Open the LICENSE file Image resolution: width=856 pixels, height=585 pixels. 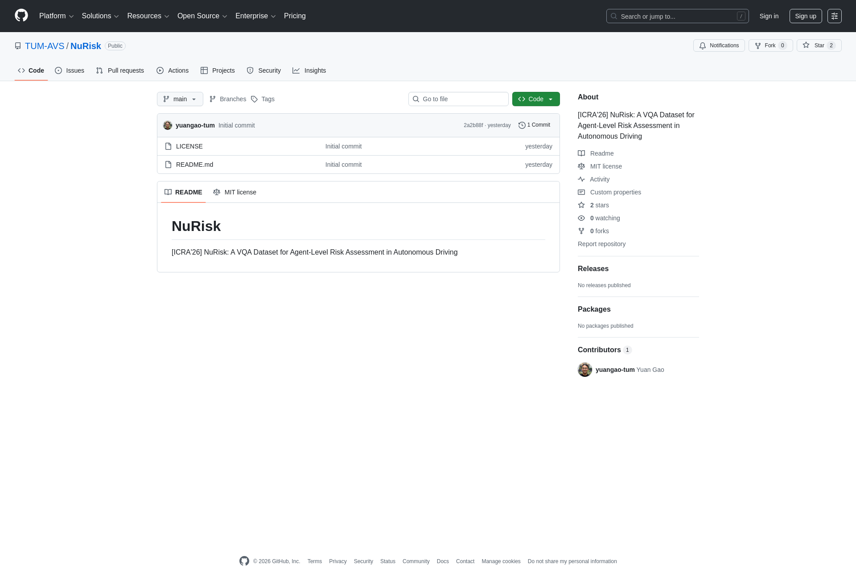[x=189, y=146]
